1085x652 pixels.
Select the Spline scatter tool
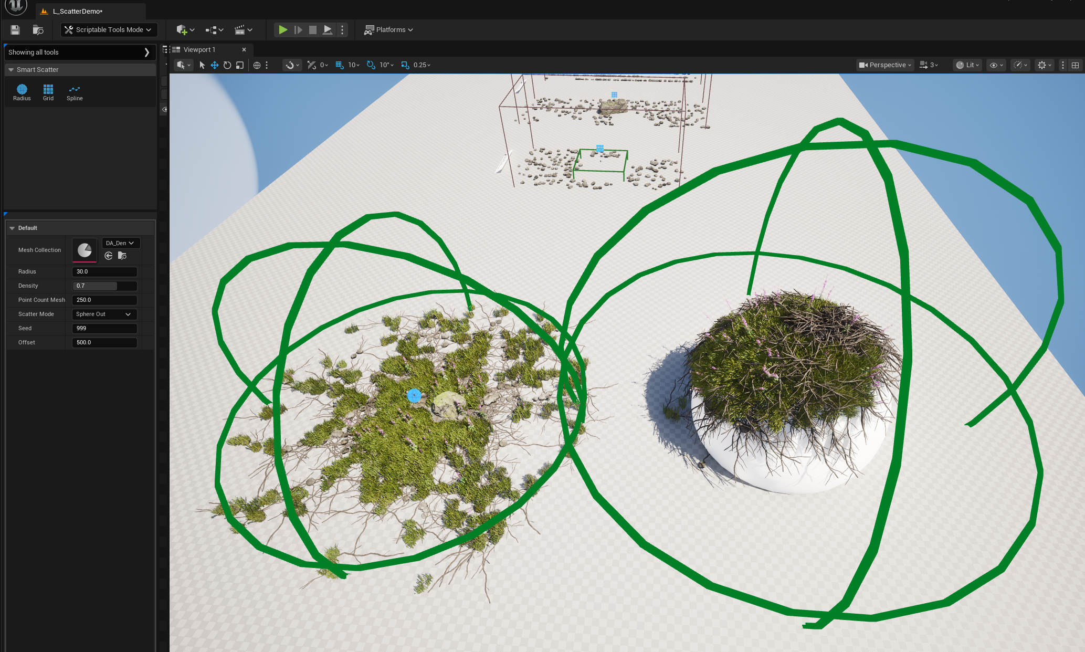coord(75,92)
